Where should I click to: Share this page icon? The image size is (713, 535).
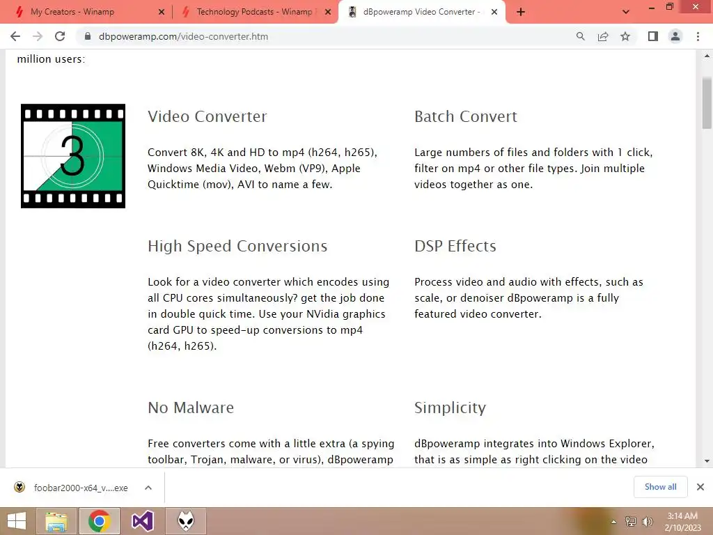[x=603, y=36]
